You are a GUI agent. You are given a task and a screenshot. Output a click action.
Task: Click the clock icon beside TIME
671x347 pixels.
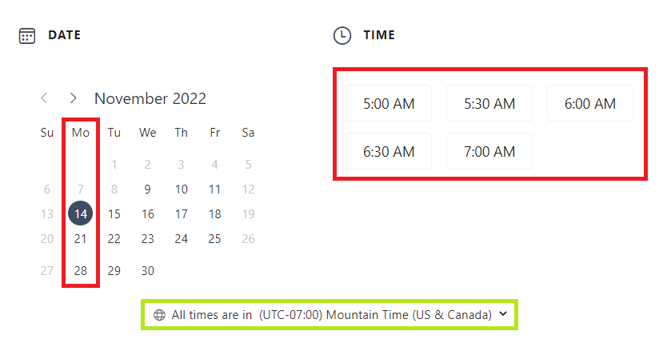[x=341, y=35]
